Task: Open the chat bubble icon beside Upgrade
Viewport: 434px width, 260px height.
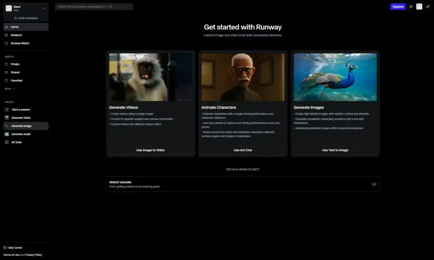Action: click(411, 7)
